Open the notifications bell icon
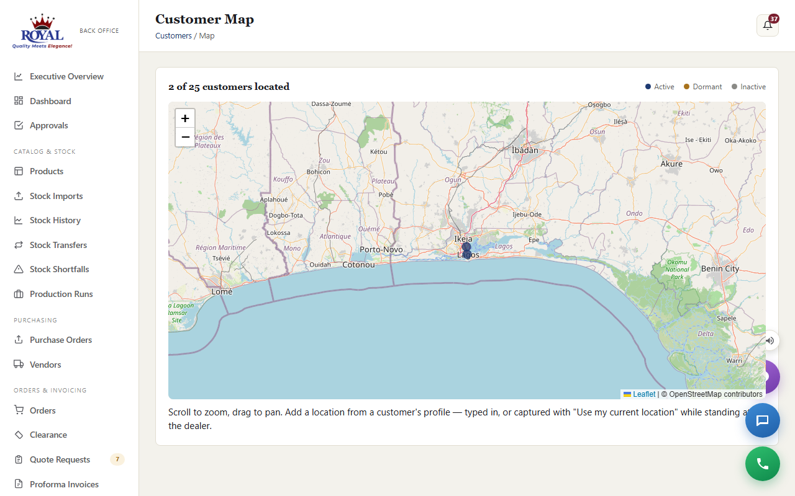Screen dimensions: 795x496 point(768,25)
